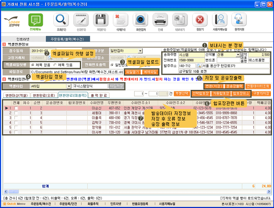Click Quick Menu 반품요청등록 link

pyautogui.click(x=140, y=204)
